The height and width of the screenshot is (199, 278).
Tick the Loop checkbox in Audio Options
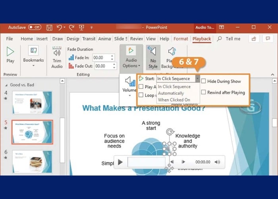tap(141, 95)
